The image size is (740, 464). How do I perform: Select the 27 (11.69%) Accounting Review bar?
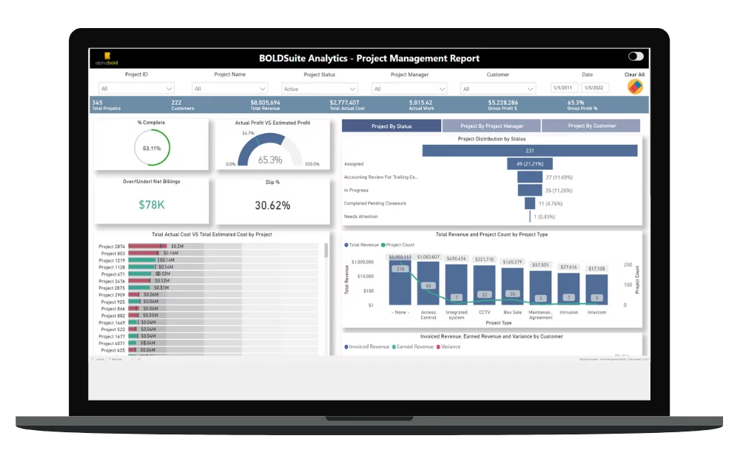click(x=530, y=177)
